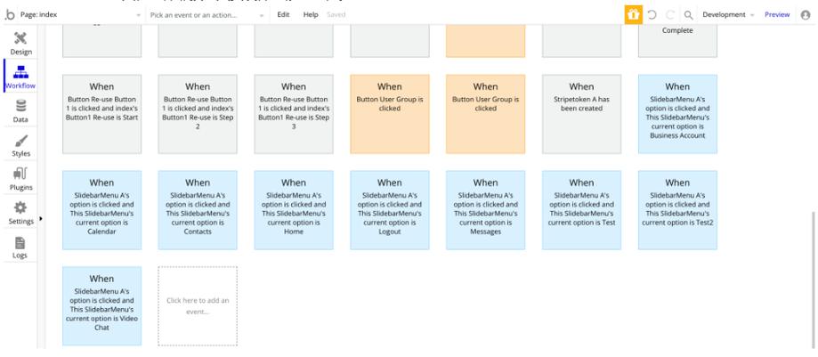Click 'Click here to add an event' box

[x=198, y=305]
